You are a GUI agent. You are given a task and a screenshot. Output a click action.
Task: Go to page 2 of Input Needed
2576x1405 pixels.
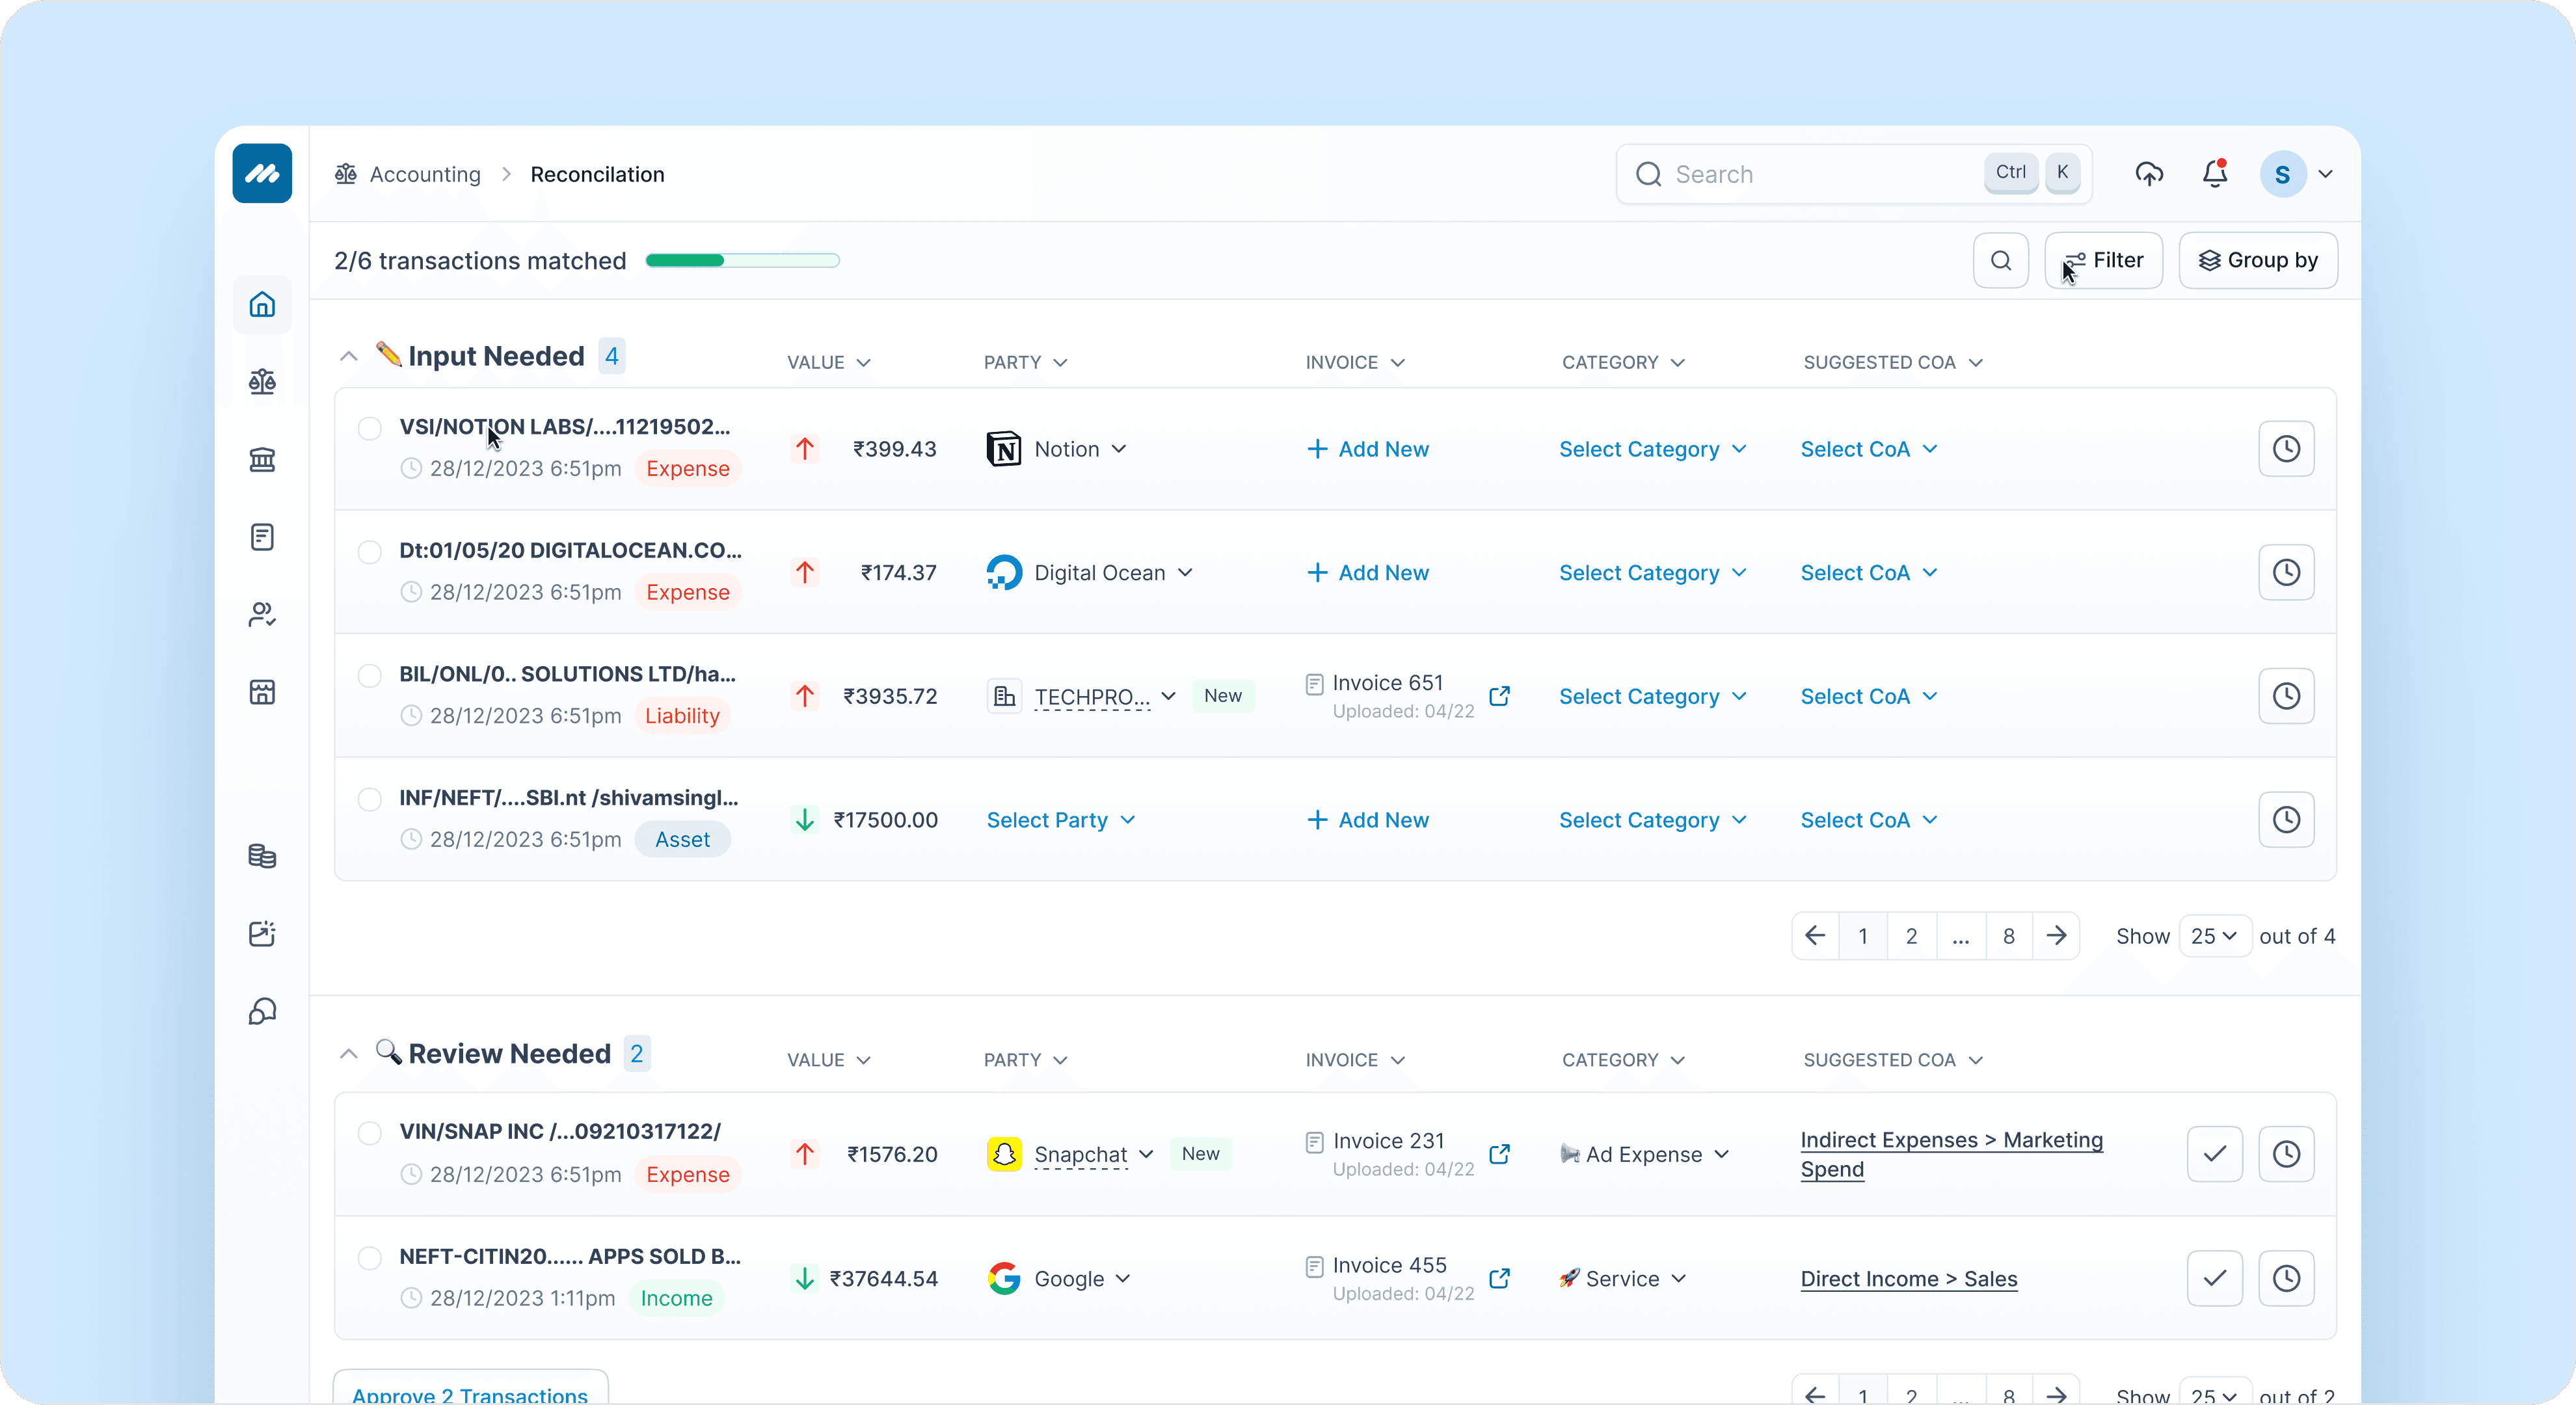coord(1911,936)
